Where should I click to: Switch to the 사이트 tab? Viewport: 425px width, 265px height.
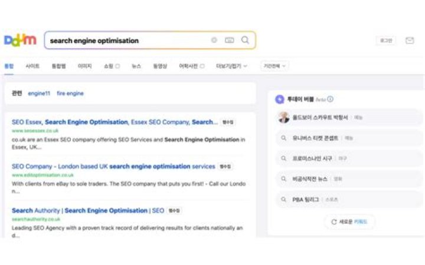(x=32, y=66)
